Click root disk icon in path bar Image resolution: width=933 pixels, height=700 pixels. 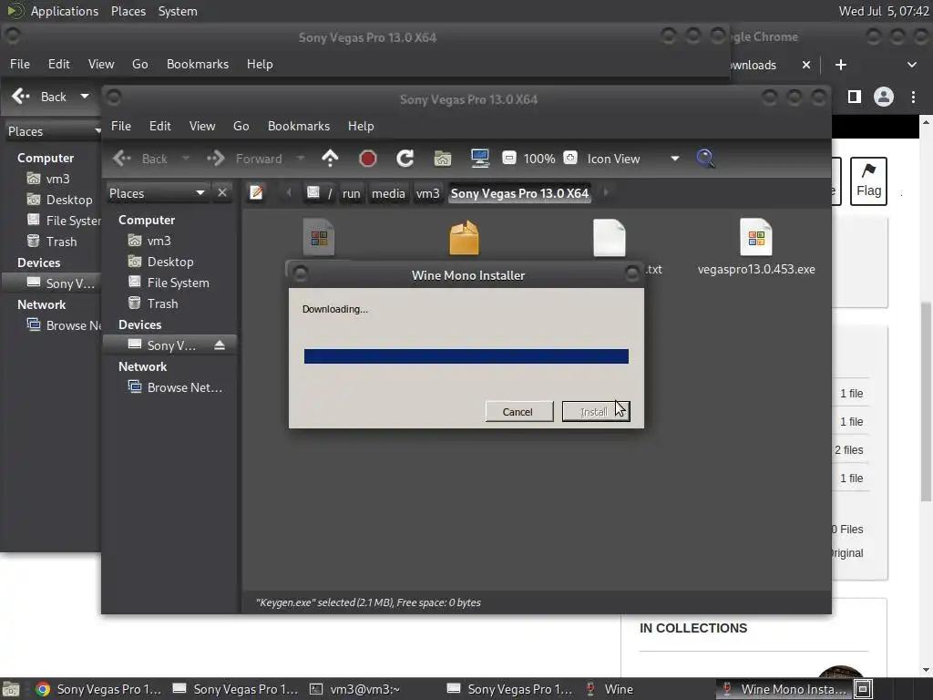pos(313,193)
